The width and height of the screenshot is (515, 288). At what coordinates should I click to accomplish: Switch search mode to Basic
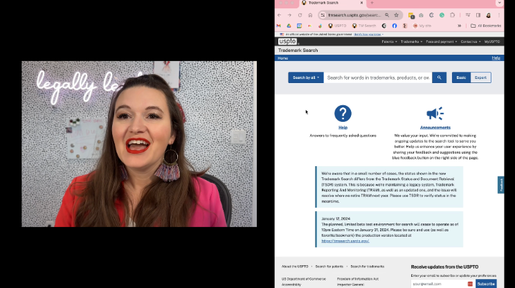click(x=461, y=78)
